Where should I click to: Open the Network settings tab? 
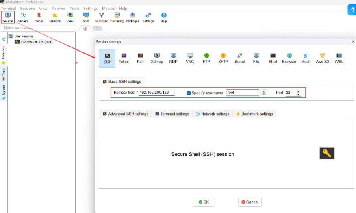click(x=212, y=114)
